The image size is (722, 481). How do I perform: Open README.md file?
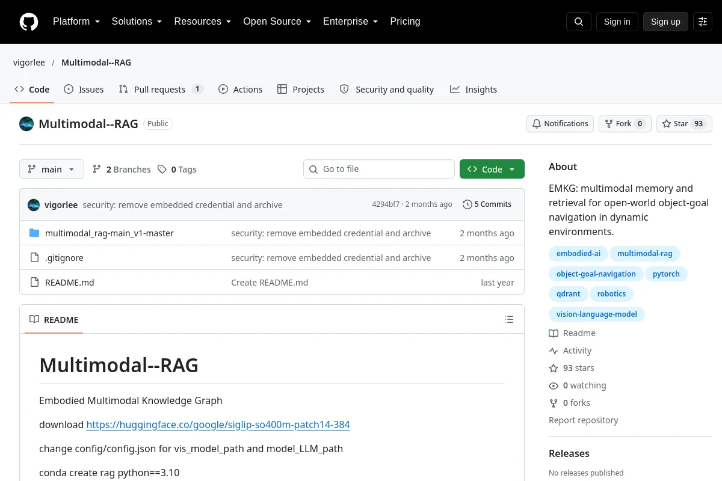pyautogui.click(x=70, y=283)
